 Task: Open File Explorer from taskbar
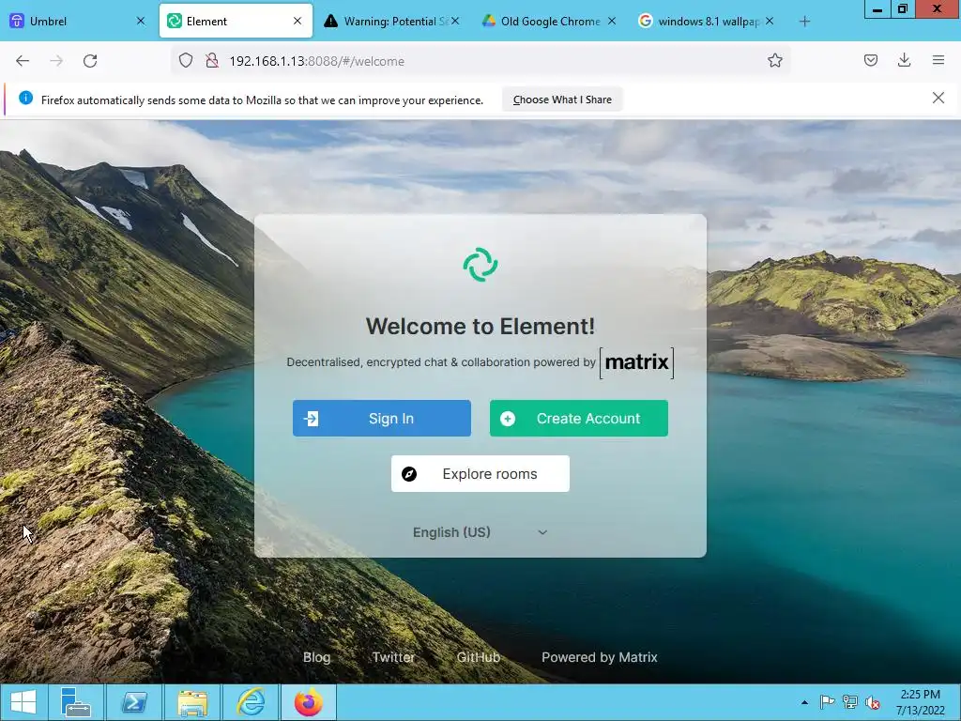(192, 702)
